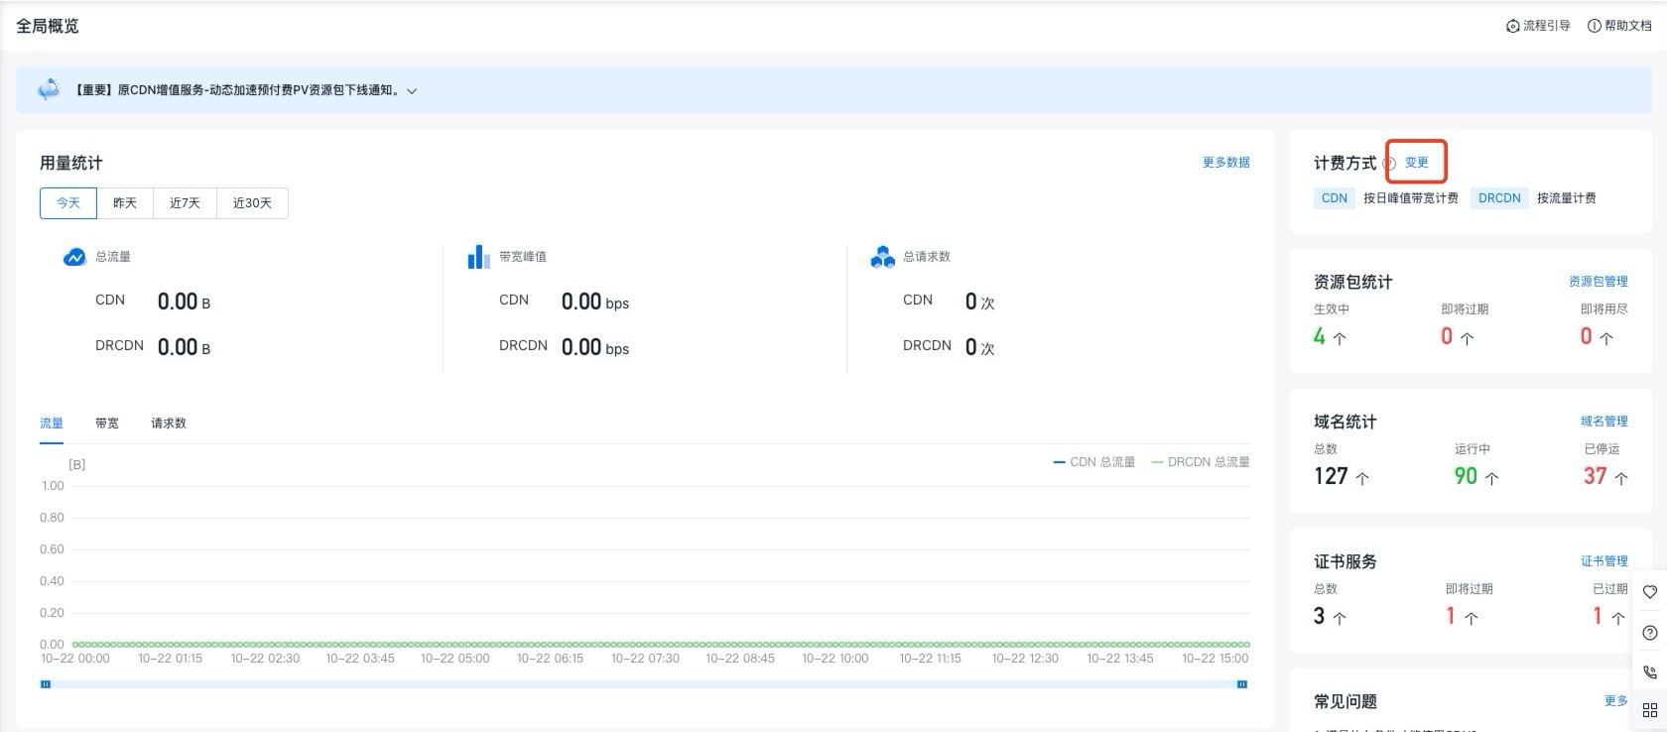The height and width of the screenshot is (732, 1667).
Task: Click the 生效中 count 4
Action: click(x=1320, y=337)
